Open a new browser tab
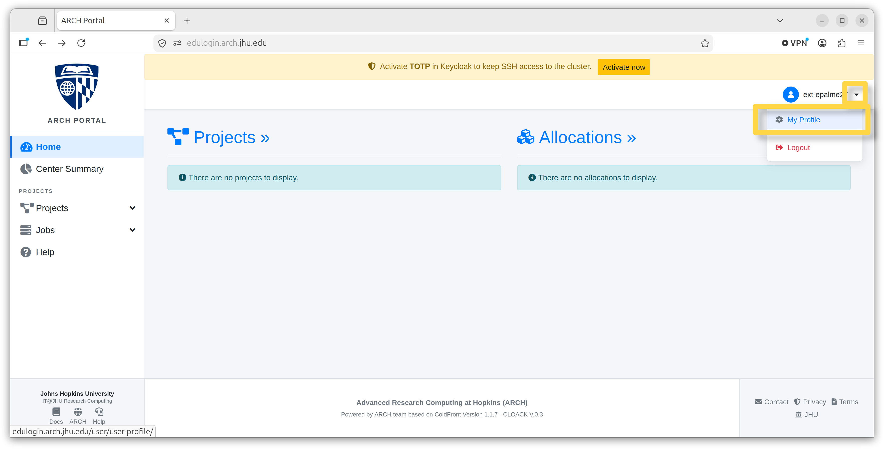Screen dimensions: 884x449 click(187, 21)
